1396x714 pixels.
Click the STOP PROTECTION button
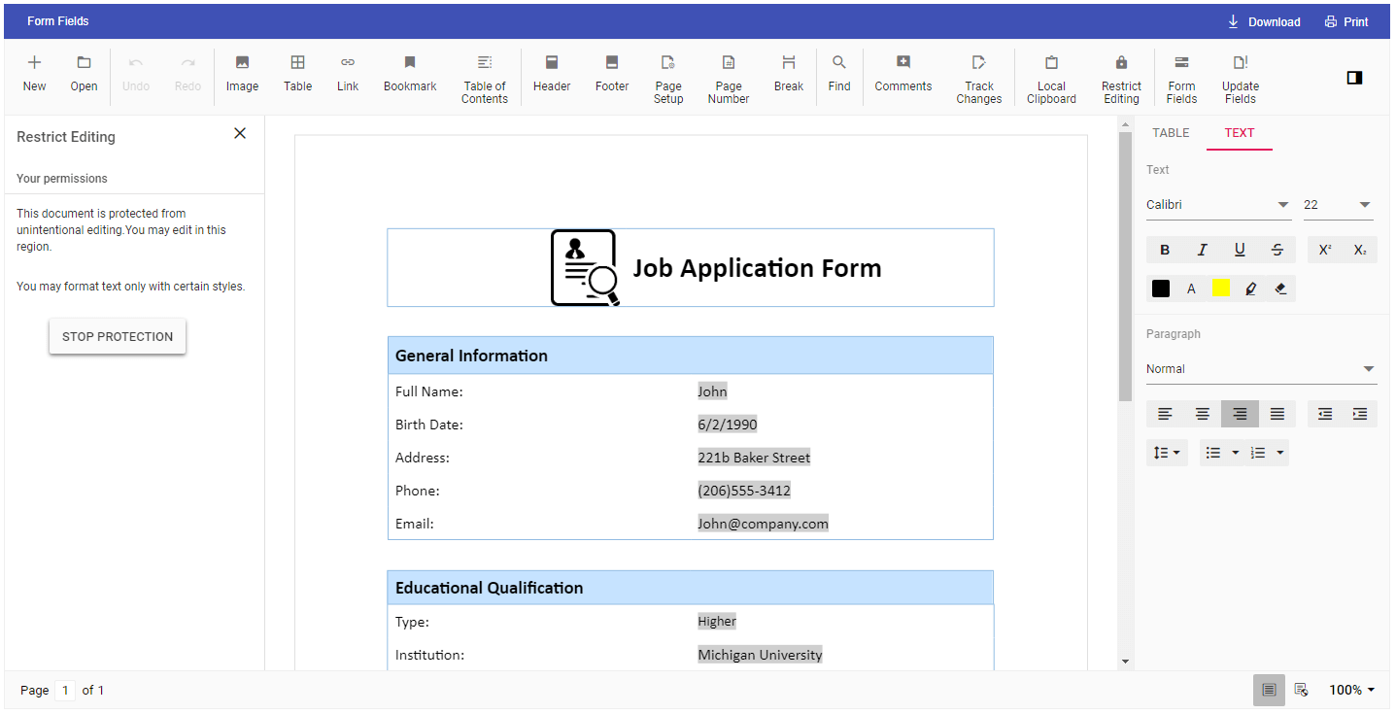[x=118, y=337]
